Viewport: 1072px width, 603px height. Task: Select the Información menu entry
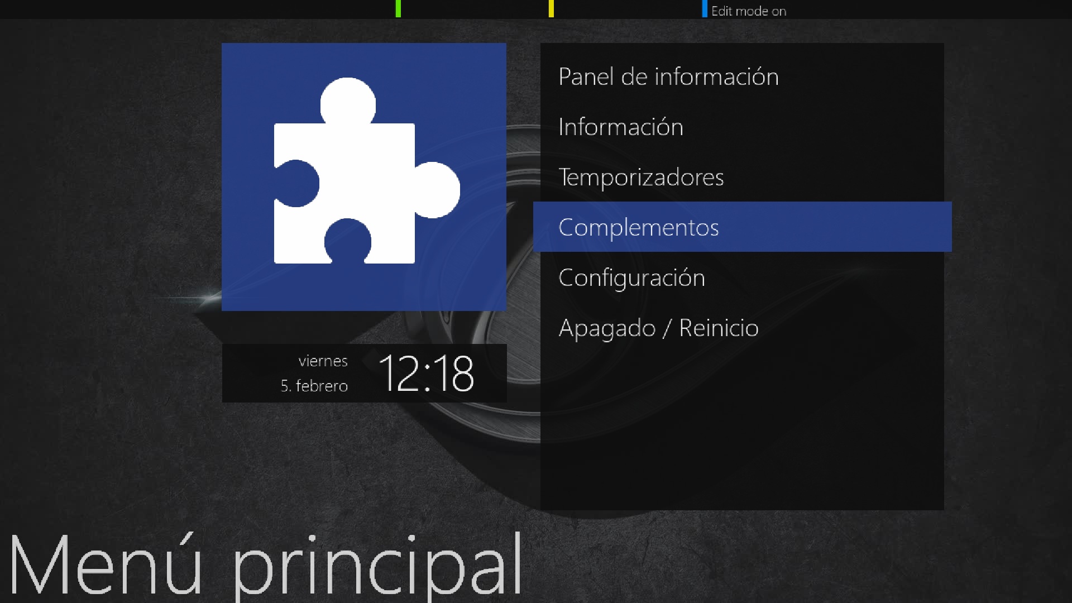pos(621,127)
